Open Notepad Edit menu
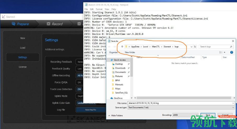The width and height of the screenshot is (237, 129). click(92, 9)
